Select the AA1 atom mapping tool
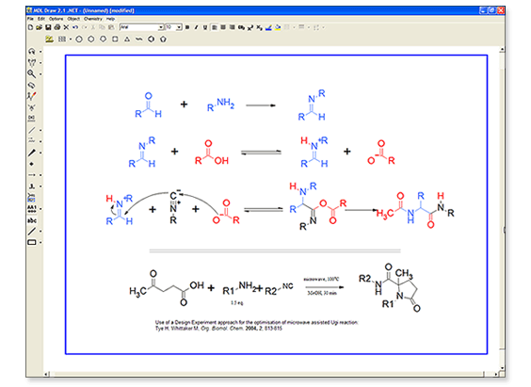 tap(31, 209)
